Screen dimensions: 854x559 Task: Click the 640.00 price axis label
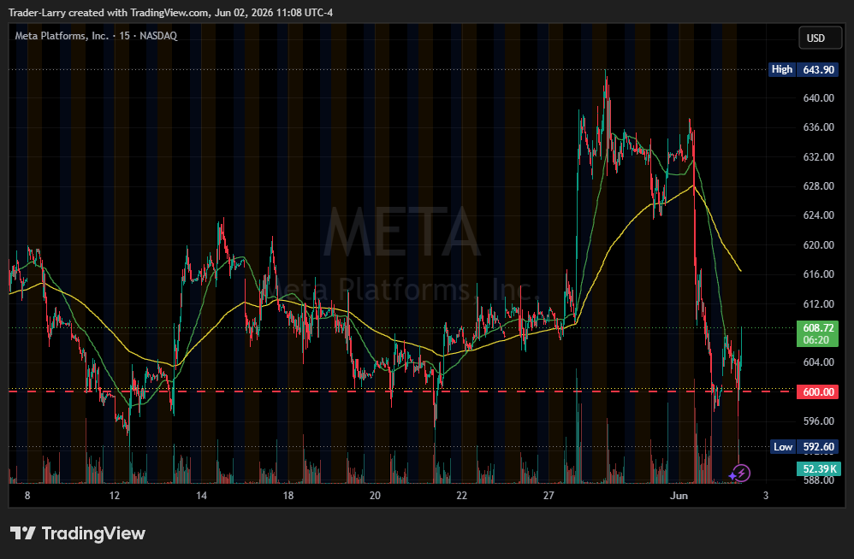pyautogui.click(x=819, y=98)
